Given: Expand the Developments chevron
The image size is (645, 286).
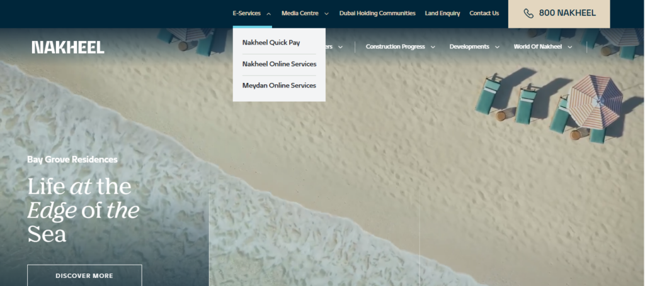Looking at the screenshot, I should [x=497, y=47].
